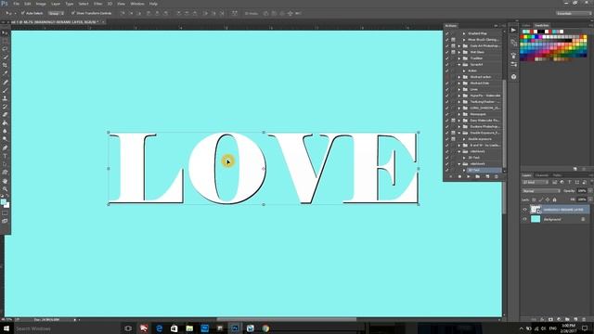
Task: Select the Horizontal Type tool
Action: pyautogui.click(x=5, y=156)
